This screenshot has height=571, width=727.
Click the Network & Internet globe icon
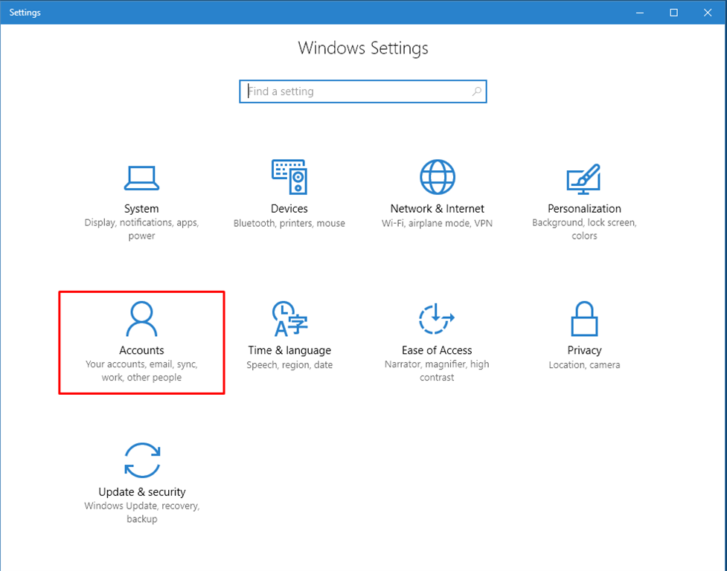[x=438, y=178]
